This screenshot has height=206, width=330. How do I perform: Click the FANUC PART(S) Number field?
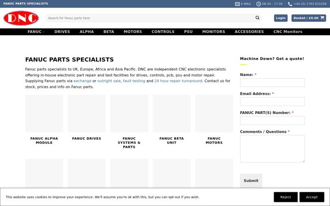tap(272, 121)
